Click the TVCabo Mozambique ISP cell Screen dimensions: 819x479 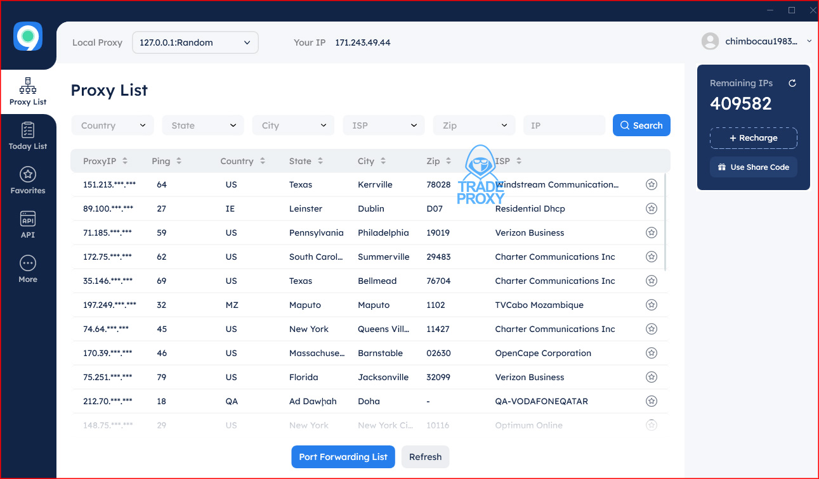click(x=539, y=305)
